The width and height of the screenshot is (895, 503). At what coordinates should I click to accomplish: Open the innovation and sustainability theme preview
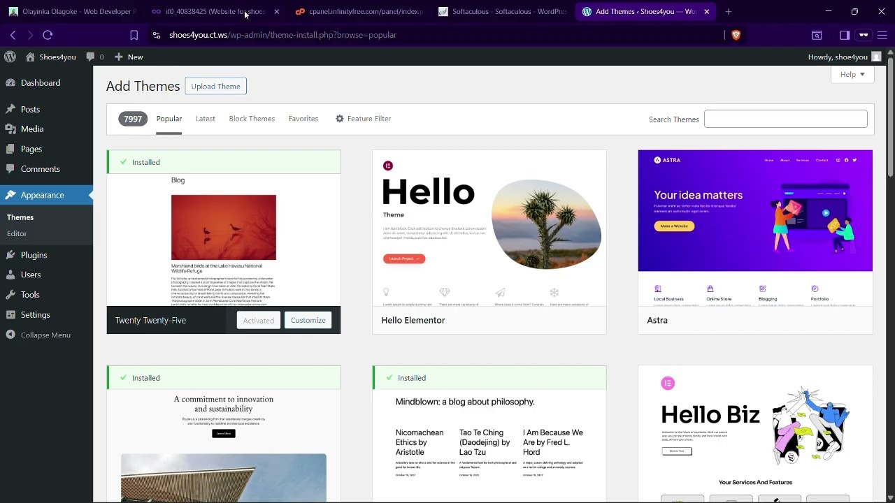click(224, 446)
